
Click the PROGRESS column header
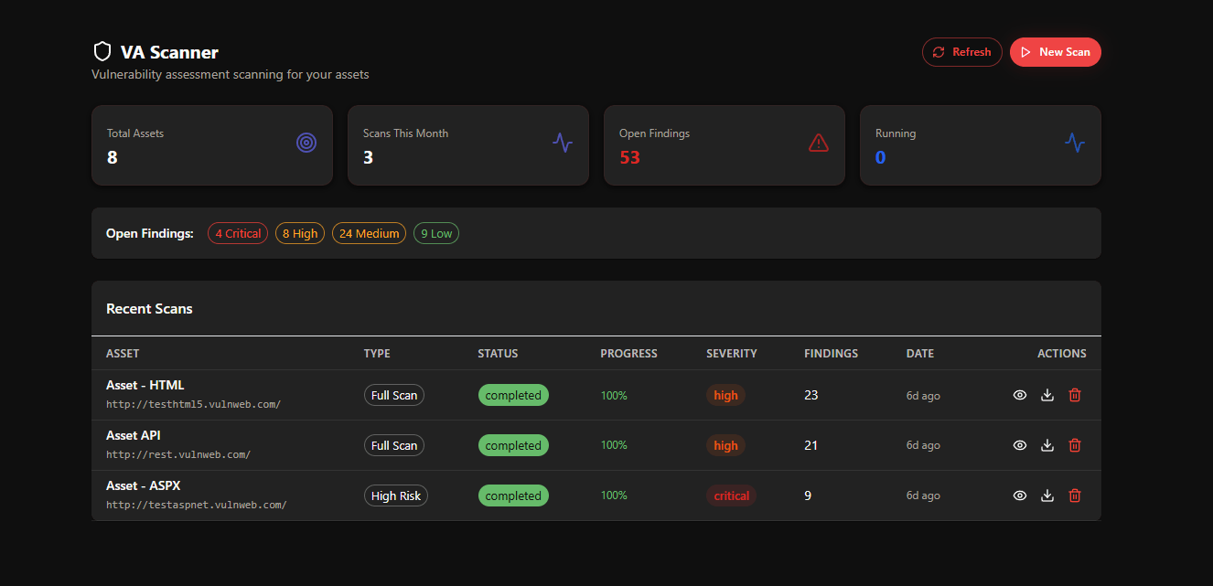[x=628, y=354]
